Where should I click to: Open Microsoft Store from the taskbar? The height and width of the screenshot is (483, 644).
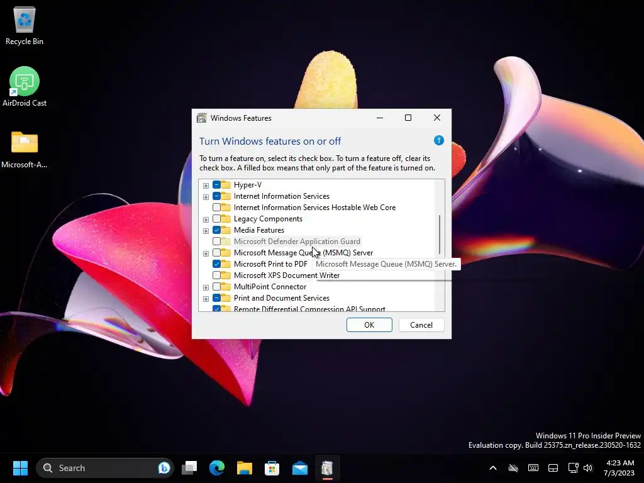(272, 468)
